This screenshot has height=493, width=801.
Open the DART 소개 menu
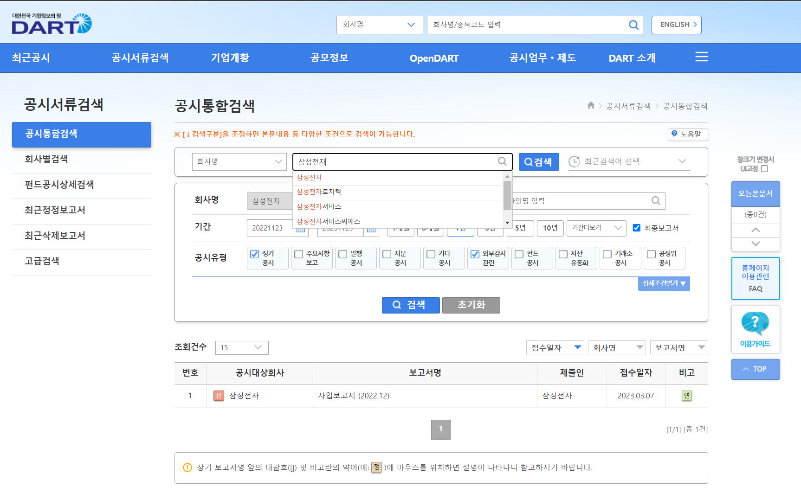[632, 58]
